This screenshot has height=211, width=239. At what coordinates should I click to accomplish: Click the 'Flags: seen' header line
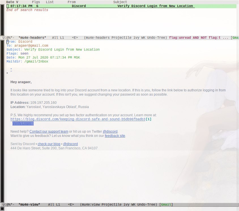(x=17, y=53)
